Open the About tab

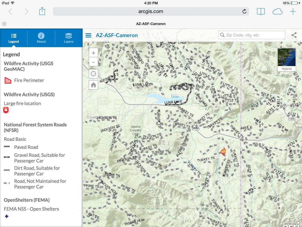pyautogui.click(x=41, y=38)
